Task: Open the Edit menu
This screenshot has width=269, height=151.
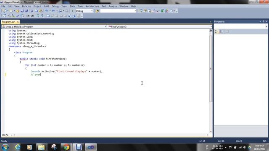Action: click(x=10, y=6)
